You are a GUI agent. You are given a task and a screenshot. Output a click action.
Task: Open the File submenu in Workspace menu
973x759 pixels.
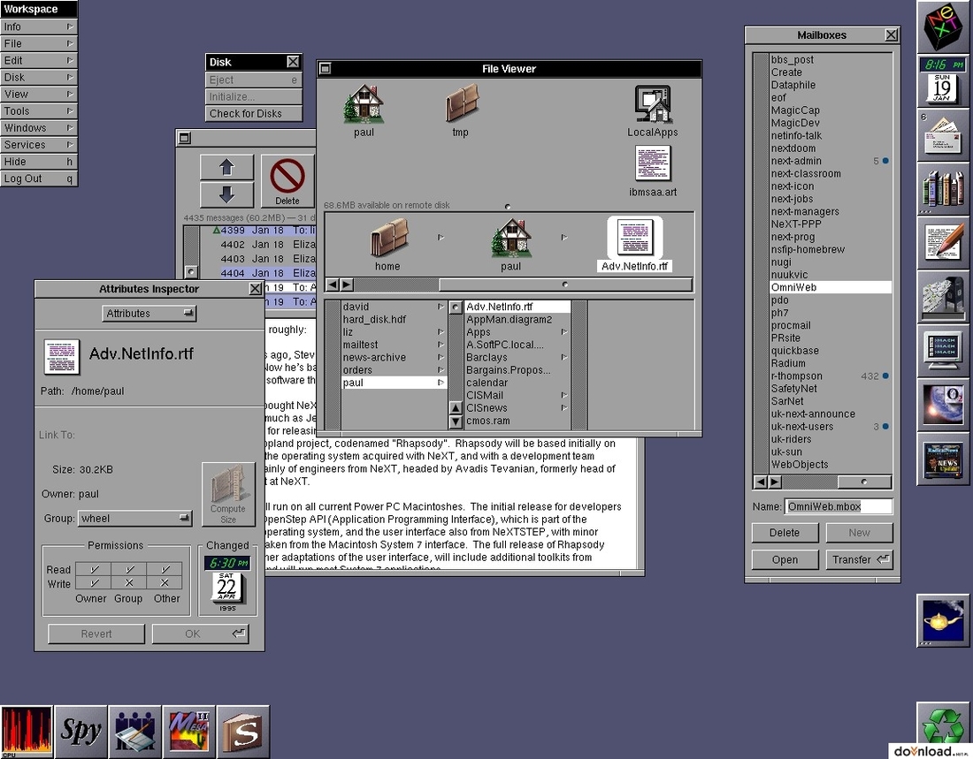click(x=38, y=43)
